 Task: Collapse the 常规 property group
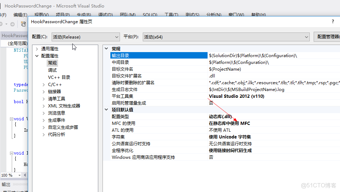106,49
